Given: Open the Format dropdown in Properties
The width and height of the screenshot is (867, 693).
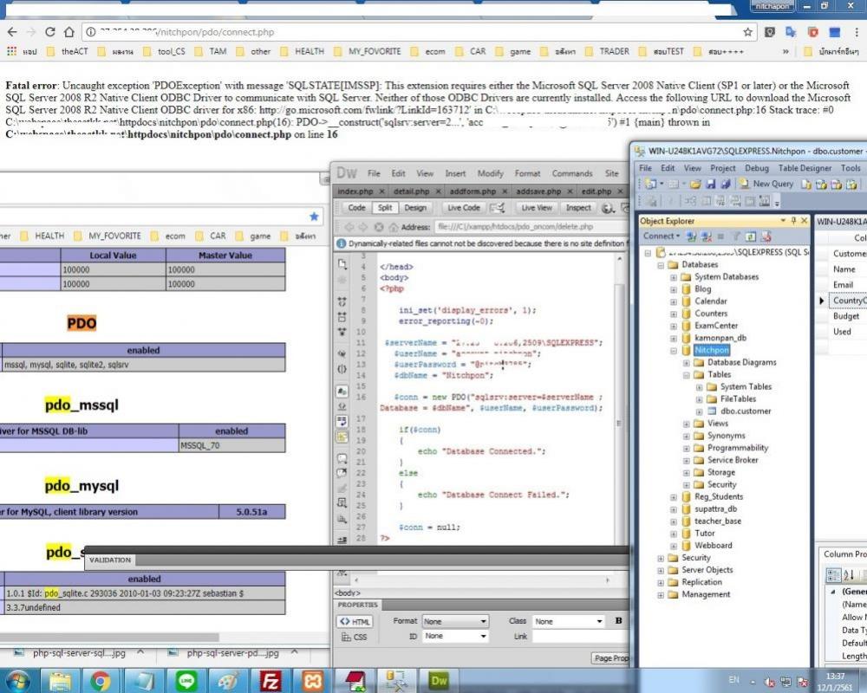Looking at the screenshot, I should click(x=455, y=622).
